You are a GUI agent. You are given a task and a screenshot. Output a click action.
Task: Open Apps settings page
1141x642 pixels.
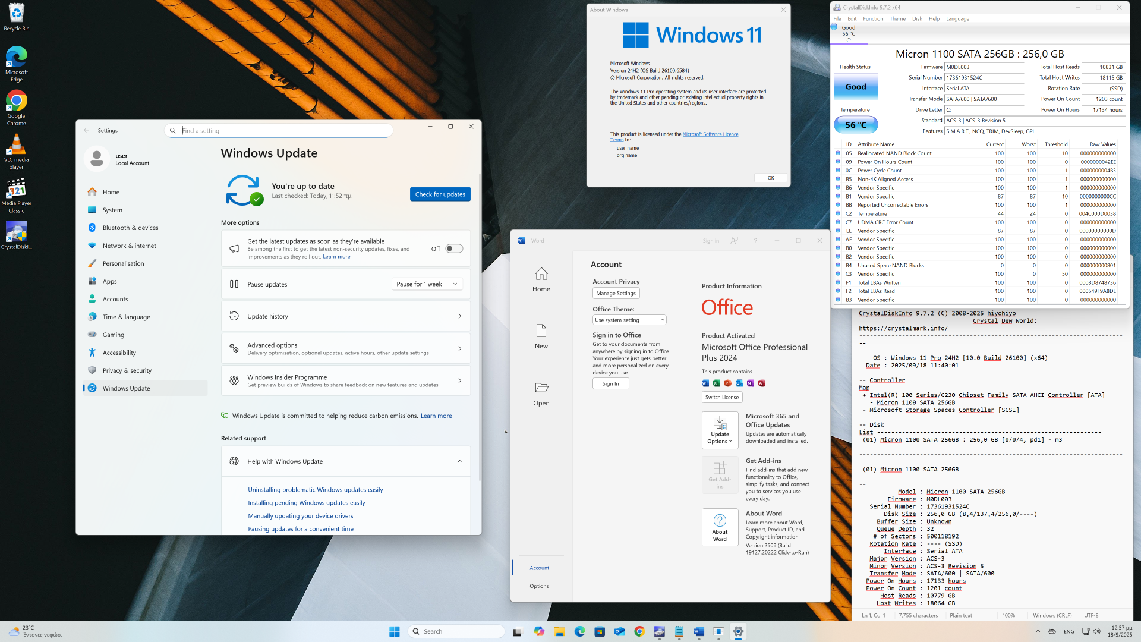coord(145,281)
